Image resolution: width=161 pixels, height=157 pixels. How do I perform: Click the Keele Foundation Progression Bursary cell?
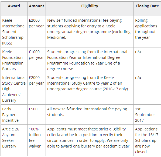(14, 60)
